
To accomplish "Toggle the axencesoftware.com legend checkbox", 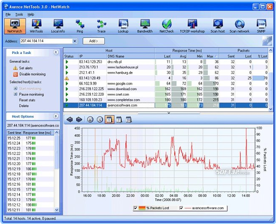I will [x=181, y=208].
